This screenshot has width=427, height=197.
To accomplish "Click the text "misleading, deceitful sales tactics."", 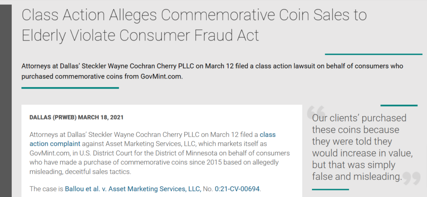I will coord(80,172).
